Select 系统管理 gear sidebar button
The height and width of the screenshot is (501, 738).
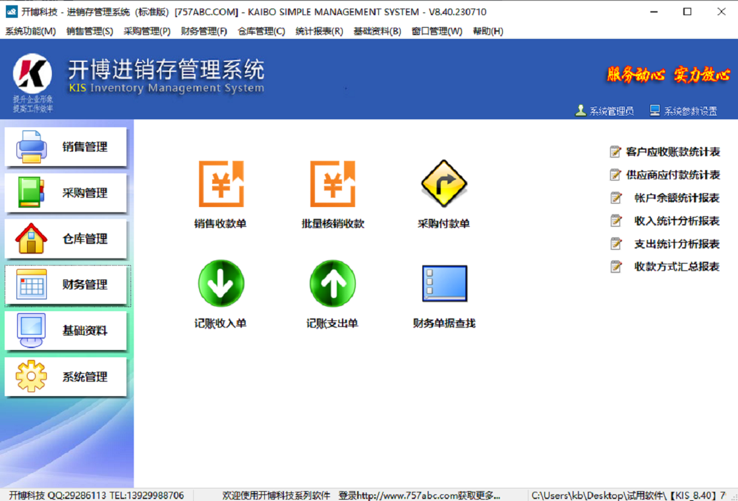click(66, 377)
